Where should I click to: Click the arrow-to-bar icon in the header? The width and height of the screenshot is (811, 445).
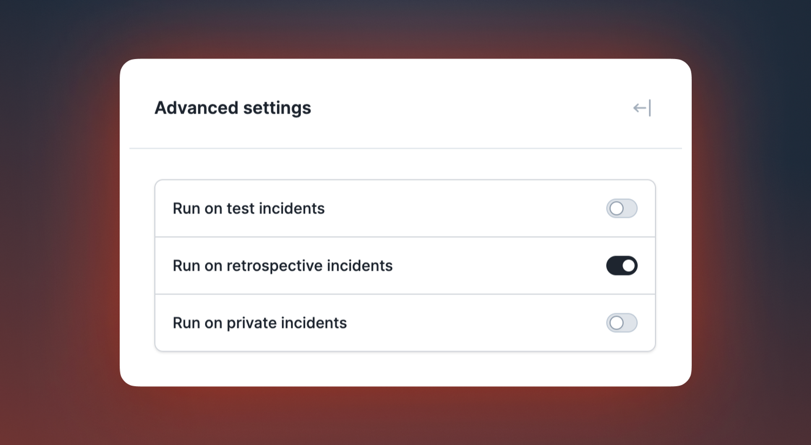click(x=642, y=108)
